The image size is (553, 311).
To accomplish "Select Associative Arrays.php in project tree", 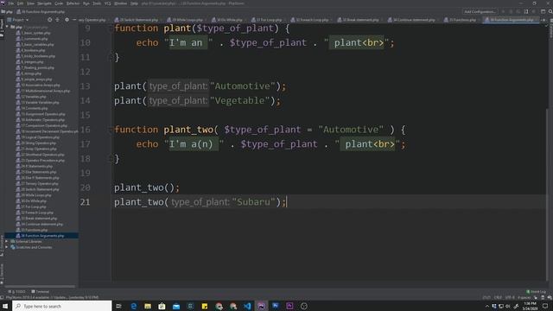I will click(41, 85).
